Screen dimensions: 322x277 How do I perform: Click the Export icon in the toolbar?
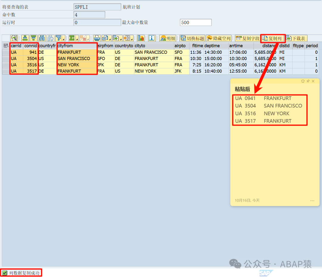(116, 38)
